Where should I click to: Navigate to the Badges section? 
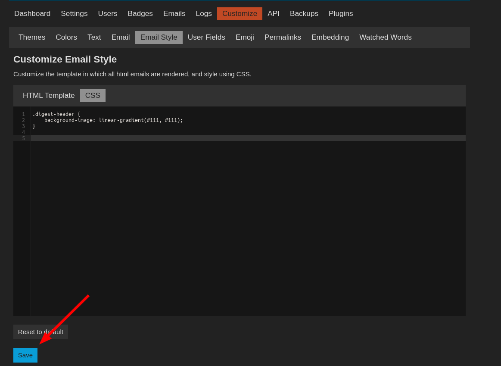point(140,14)
